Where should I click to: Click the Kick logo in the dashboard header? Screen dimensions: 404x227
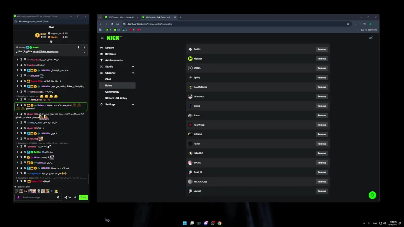point(114,38)
